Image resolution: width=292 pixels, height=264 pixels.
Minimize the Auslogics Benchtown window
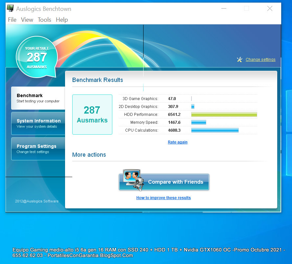(x=224, y=9)
